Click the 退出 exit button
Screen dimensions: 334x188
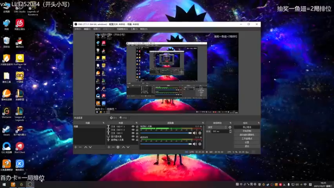point(247,146)
